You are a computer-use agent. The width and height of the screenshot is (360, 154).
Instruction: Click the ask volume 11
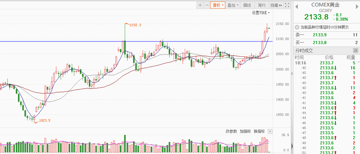355,35
